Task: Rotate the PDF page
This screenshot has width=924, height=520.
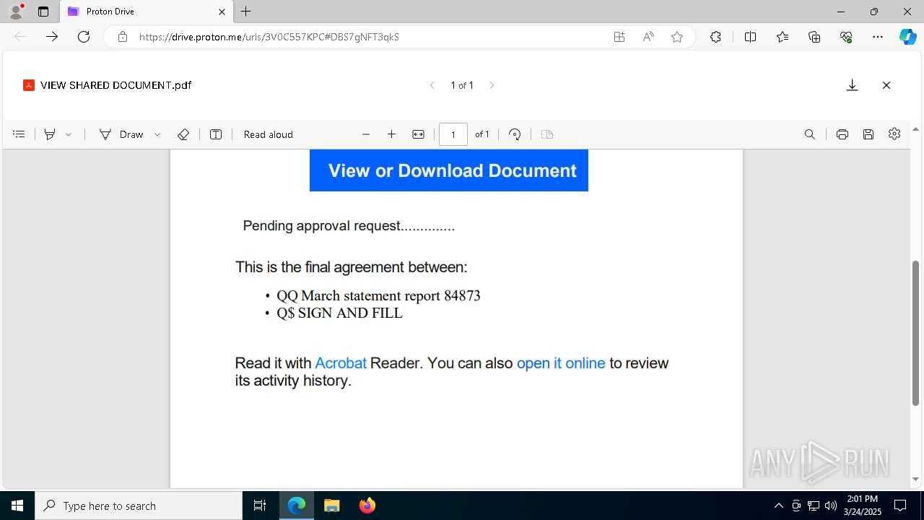Action: coord(515,134)
